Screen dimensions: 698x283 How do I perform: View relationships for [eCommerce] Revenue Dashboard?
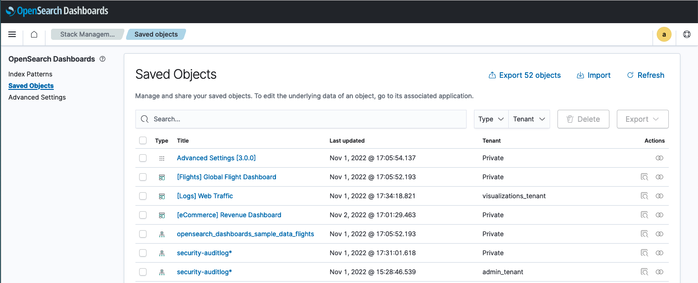(x=660, y=215)
